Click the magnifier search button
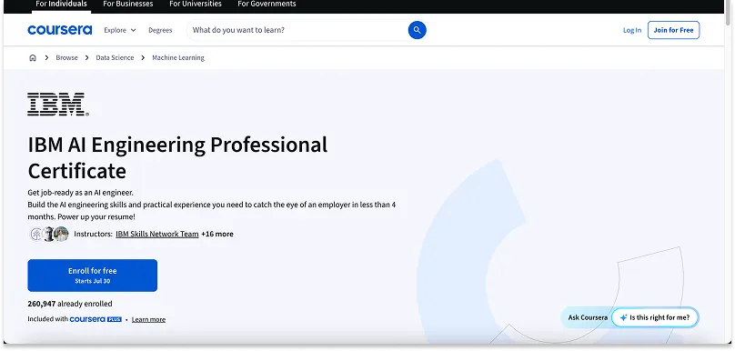 pyautogui.click(x=417, y=30)
